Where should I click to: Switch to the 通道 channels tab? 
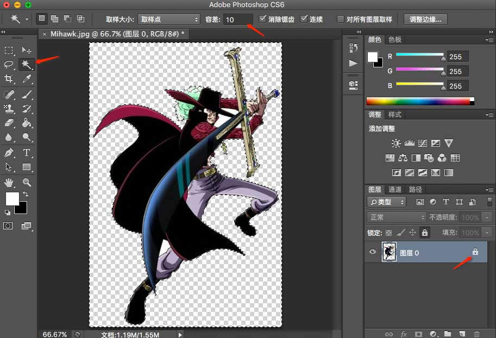click(395, 189)
